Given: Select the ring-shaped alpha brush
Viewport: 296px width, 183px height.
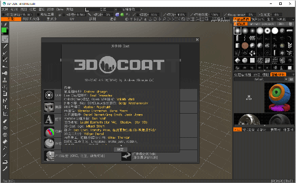Looking at the screenshot, I should point(267,30).
